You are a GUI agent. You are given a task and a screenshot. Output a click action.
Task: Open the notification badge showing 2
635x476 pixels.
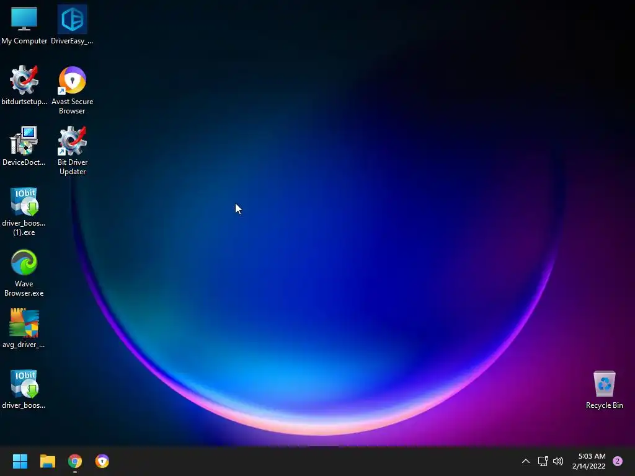pyautogui.click(x=618, y=461)
